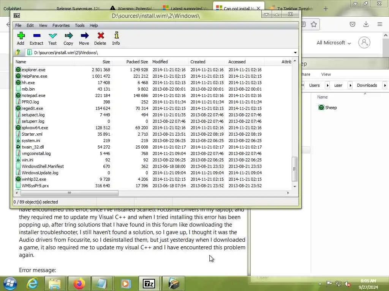Switch to 7-Zip taskbar button
Screen dimensions: 389x291
[x=149, y=283]
